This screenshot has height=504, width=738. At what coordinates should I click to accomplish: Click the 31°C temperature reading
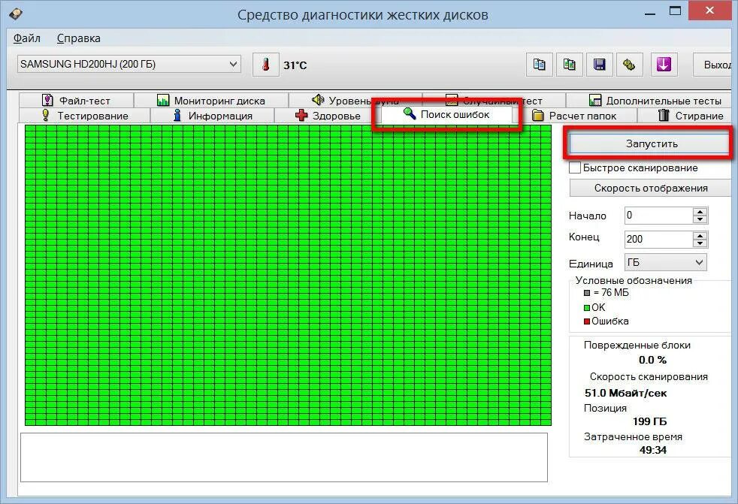[295, 65]
